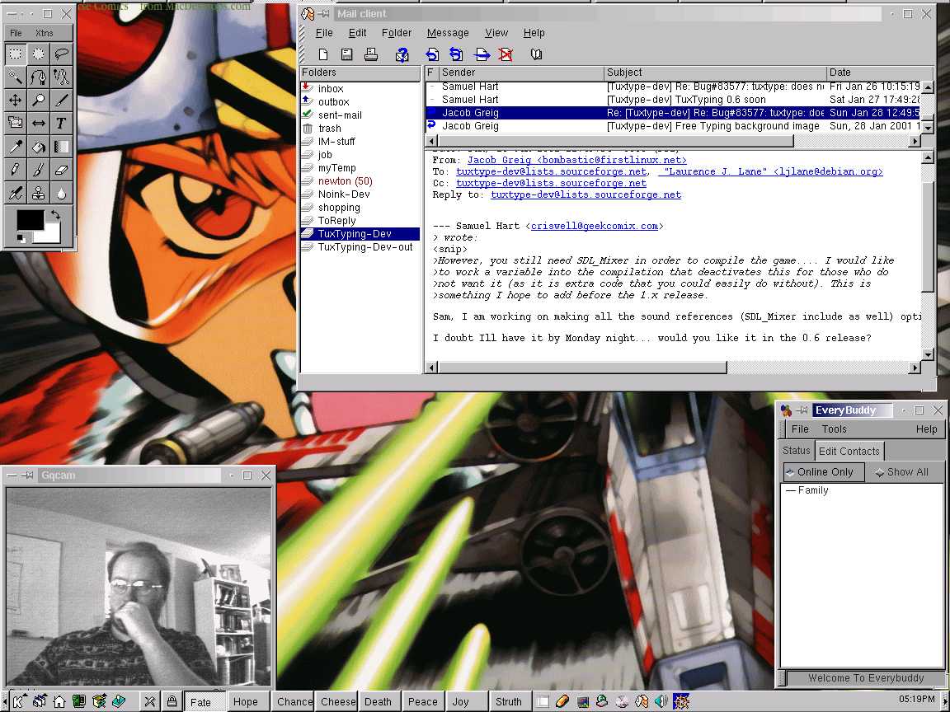Screen dimensions: 950x712
Task: Open the Message menu in Mail client
Action: pyautogui.click(x=448, y=33)
